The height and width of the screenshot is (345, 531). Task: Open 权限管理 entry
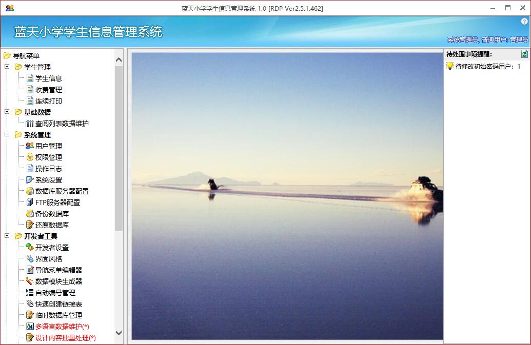(x=49, y=157)
